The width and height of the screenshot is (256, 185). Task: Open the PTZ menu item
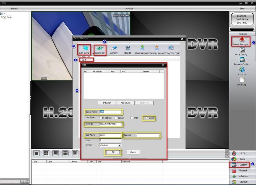coord(243,154)
